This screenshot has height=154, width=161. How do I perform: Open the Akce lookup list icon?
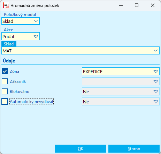[x=36, y=36]
